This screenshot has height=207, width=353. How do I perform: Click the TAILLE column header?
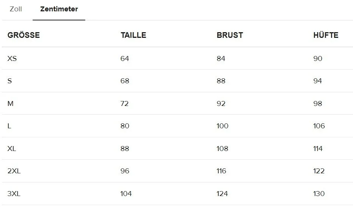[133, 35]
